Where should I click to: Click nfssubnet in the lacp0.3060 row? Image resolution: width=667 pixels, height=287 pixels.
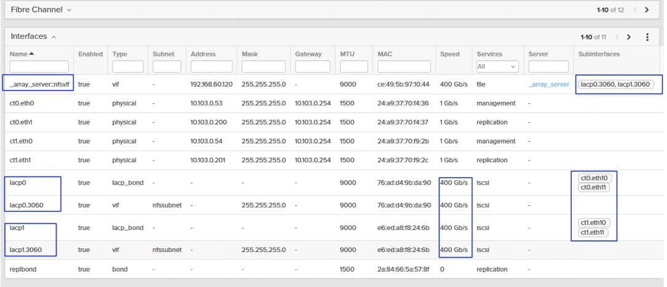(167, 205)
